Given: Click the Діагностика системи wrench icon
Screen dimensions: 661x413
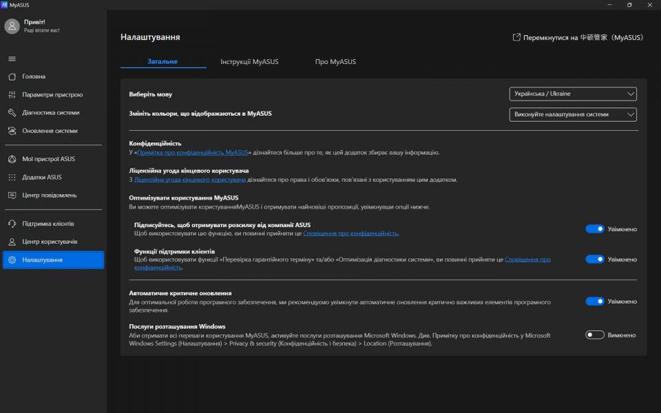Looking at the screenshot, I should [x=12, y=112].
